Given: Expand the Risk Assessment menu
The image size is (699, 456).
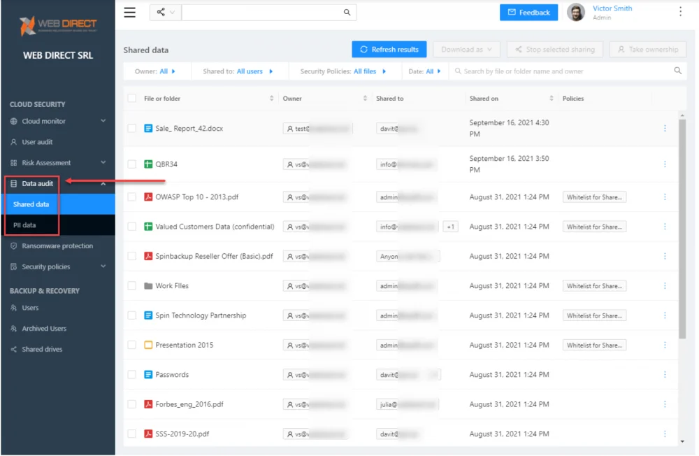Looking at the screenshot, I should coord(58,163).
